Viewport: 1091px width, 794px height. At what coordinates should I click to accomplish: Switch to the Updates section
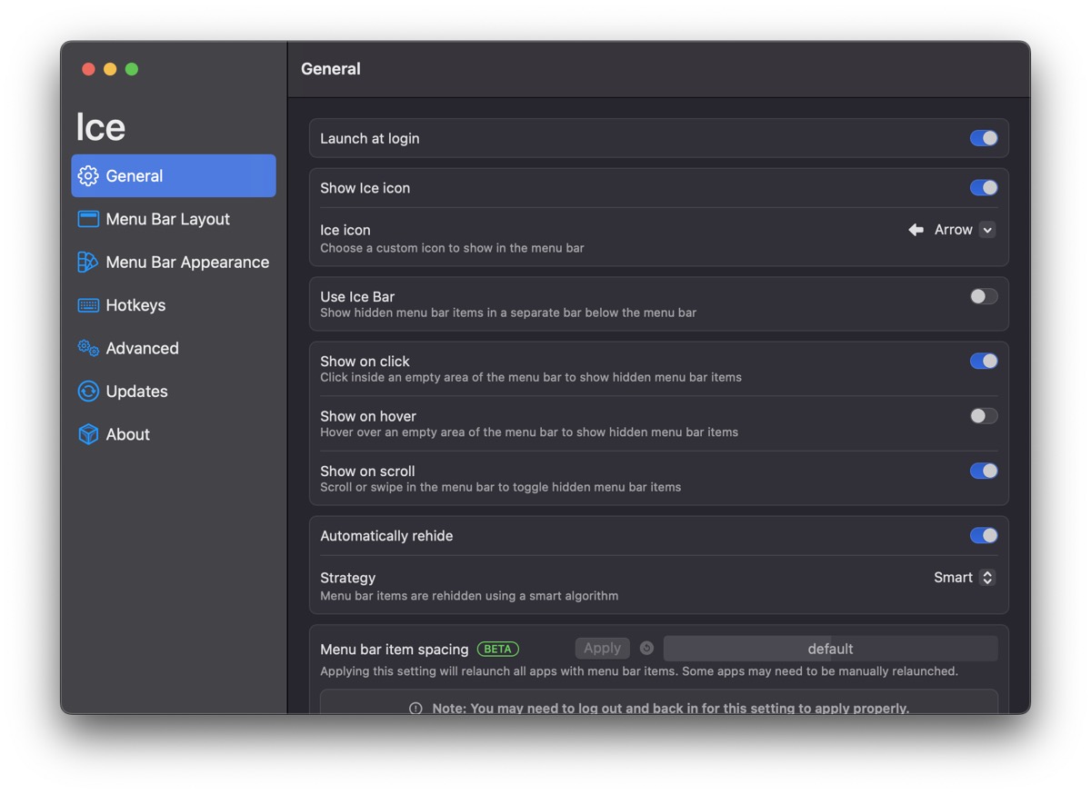coord(136,392)
